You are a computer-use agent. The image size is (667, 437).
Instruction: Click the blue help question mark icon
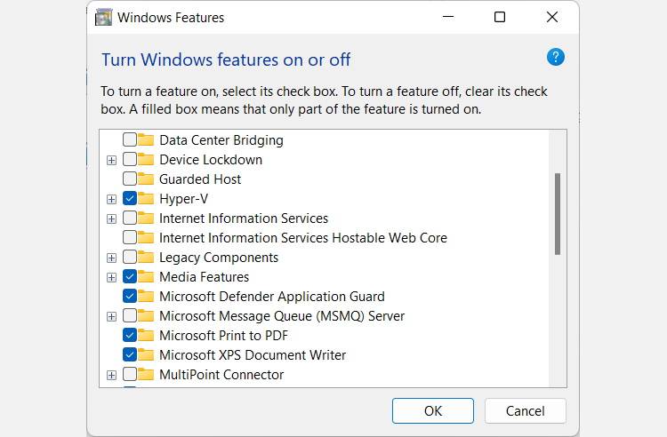pos(556,58)
